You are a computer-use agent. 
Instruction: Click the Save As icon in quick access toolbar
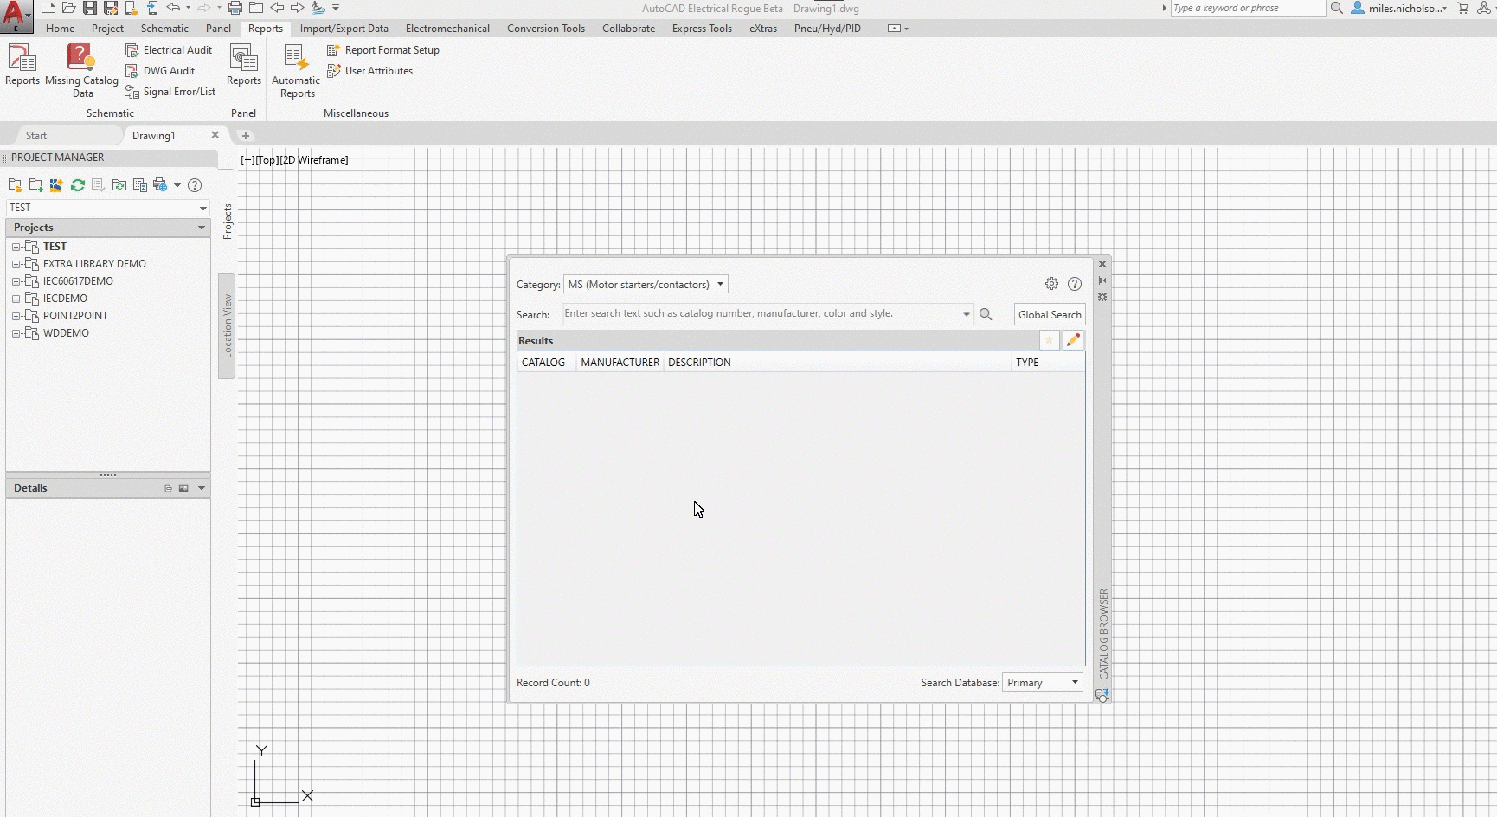click(x=110, y=8)
